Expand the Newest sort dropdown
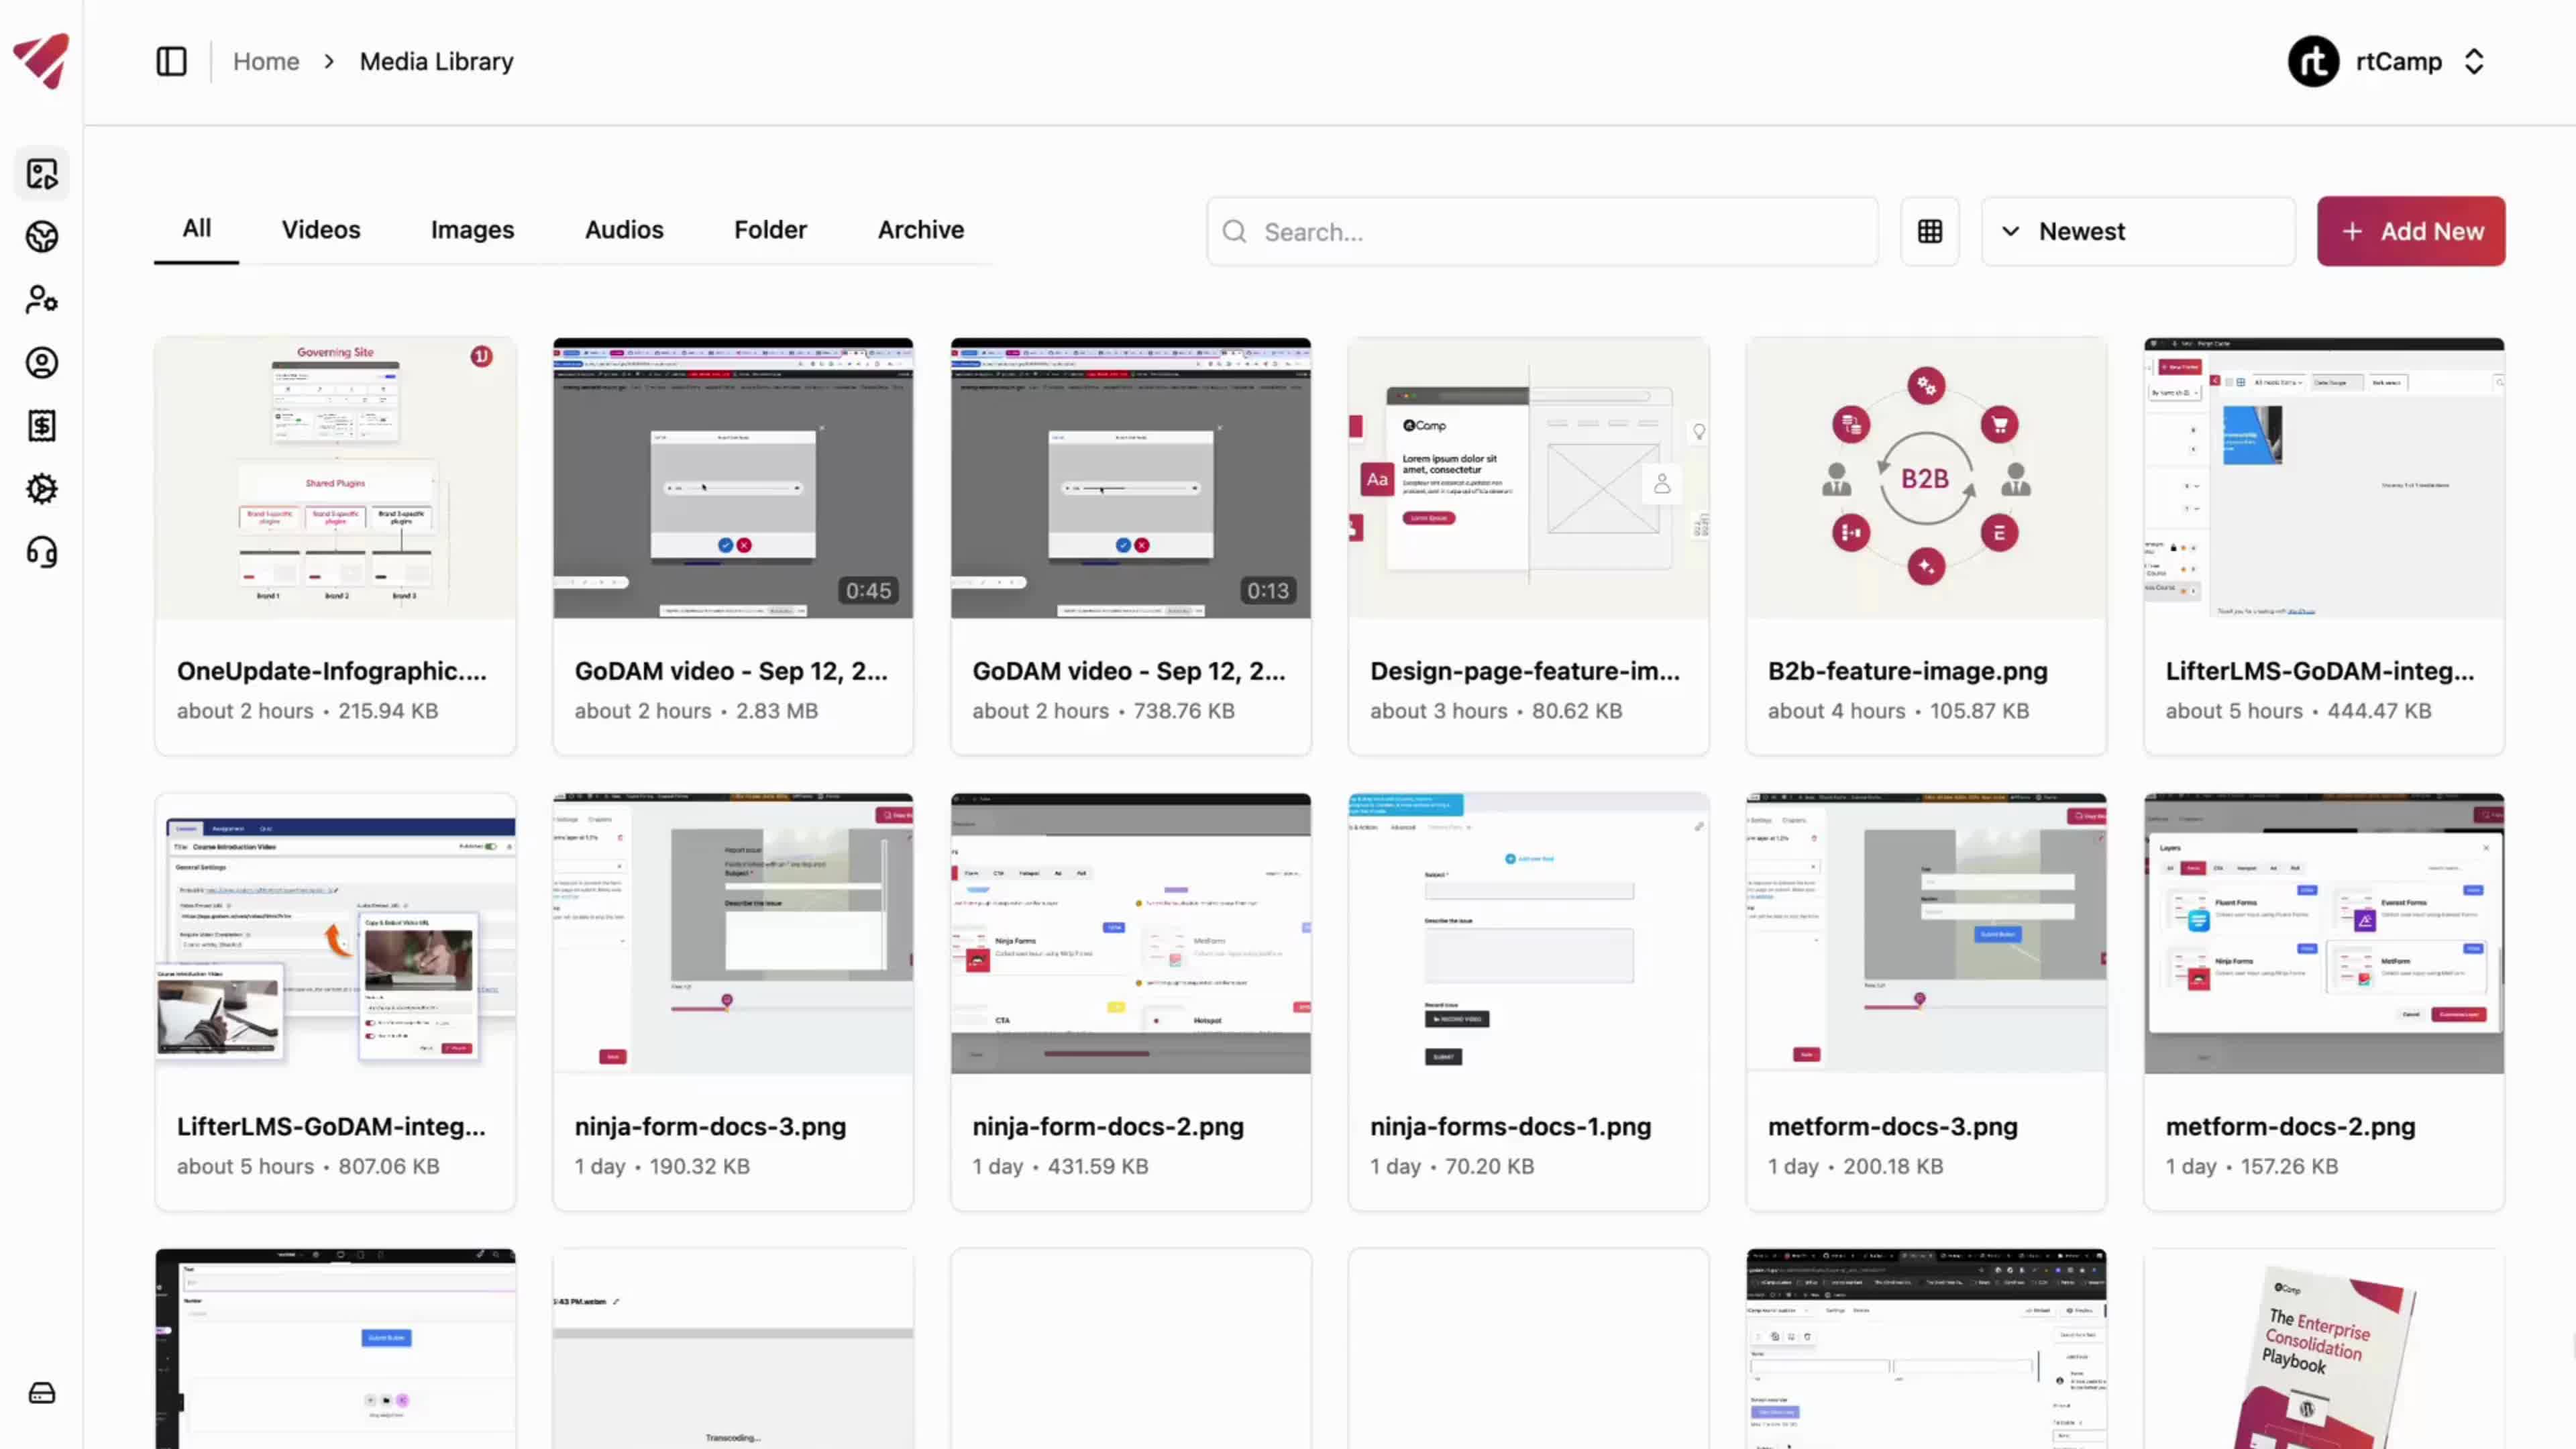The image size is (2576, 1449). [2138, 232]
